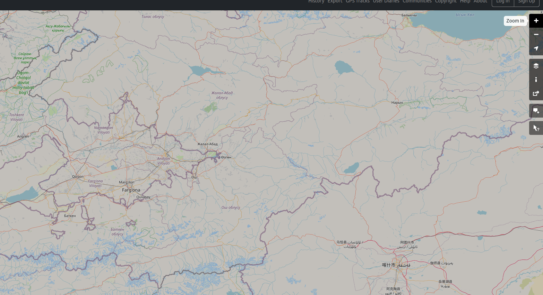543x295 pixels.
Task: Show my location with the arrow icon
Action: 536,48
